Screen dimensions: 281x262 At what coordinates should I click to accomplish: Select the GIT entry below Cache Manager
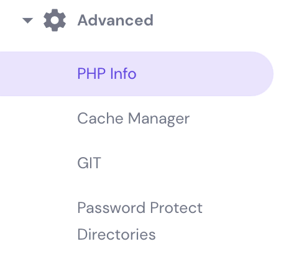89,163
